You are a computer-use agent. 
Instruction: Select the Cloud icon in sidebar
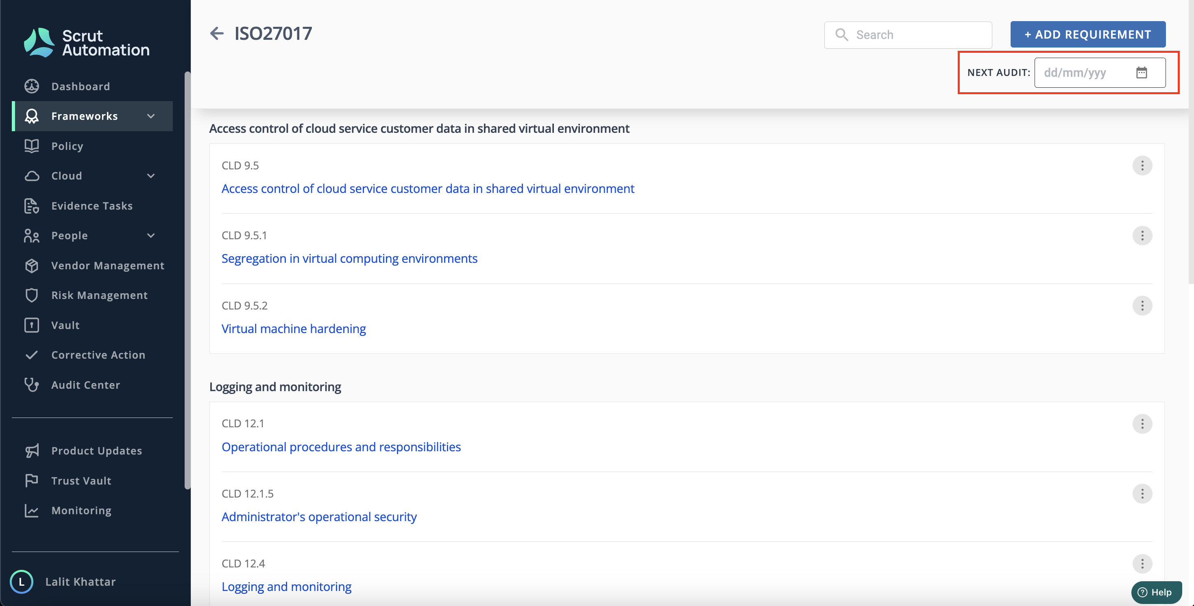32,176
